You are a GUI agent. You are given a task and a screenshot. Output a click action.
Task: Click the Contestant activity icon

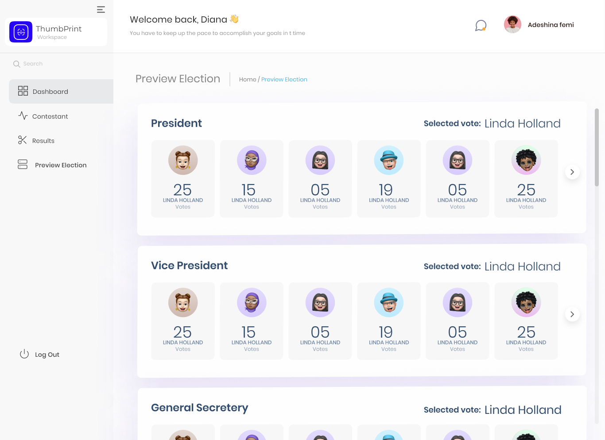(x=23, y=116)
